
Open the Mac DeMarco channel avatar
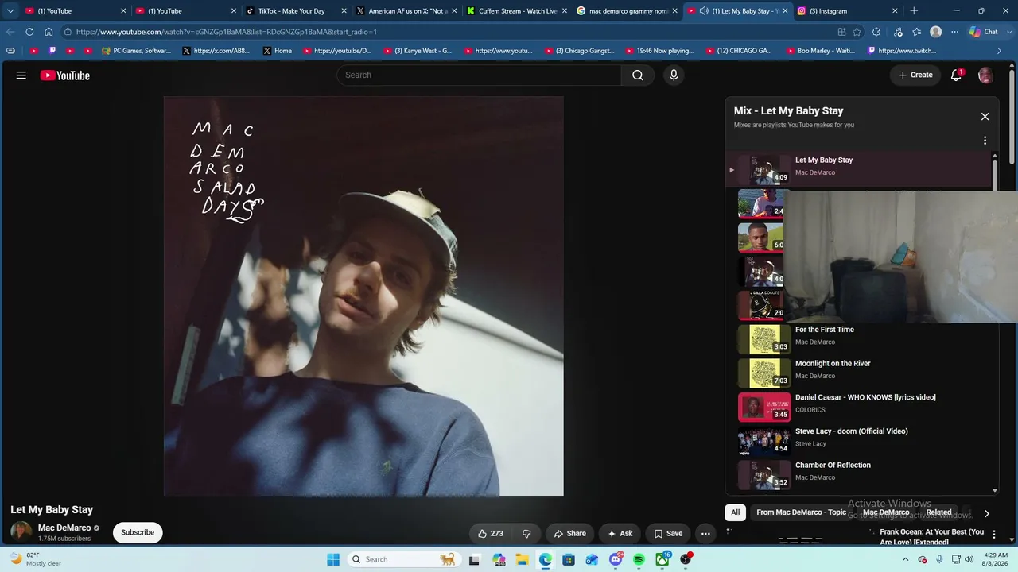[21, 532]
